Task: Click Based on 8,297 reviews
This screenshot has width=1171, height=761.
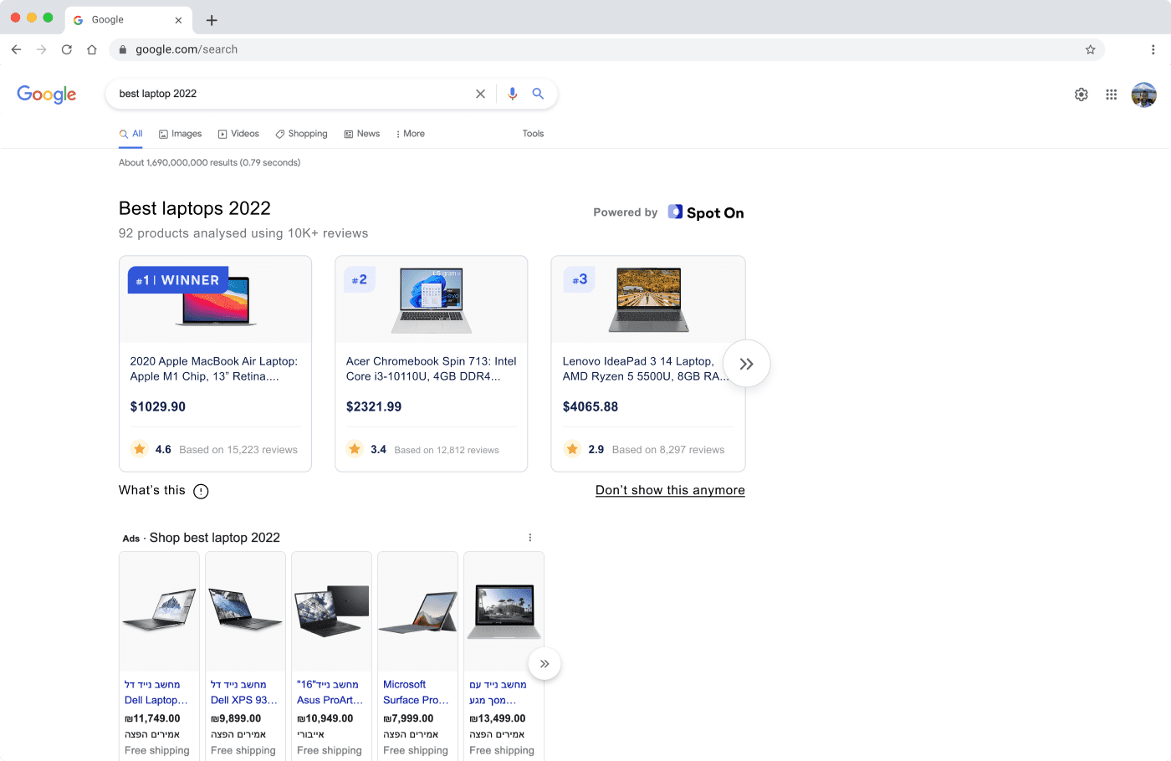Action: [x=668, y=450]
